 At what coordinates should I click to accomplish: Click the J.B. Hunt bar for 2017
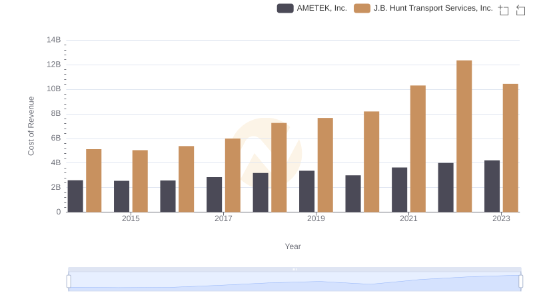click(233, 175)
